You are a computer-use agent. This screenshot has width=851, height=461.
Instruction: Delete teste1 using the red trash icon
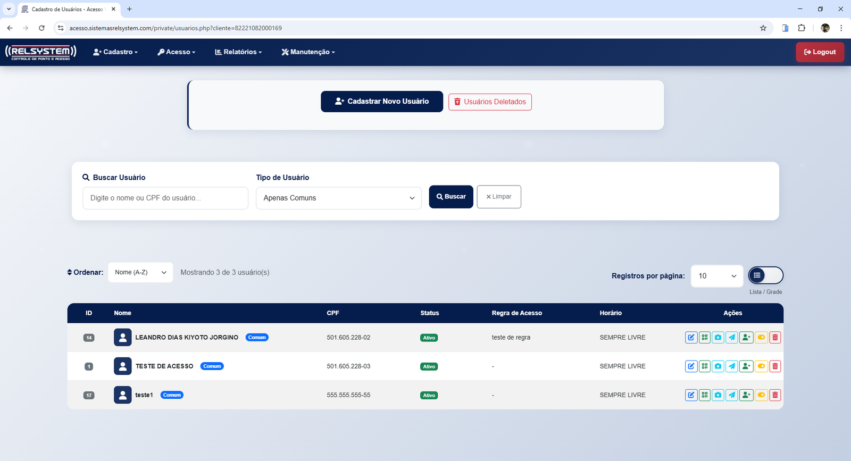coord(775,395)
